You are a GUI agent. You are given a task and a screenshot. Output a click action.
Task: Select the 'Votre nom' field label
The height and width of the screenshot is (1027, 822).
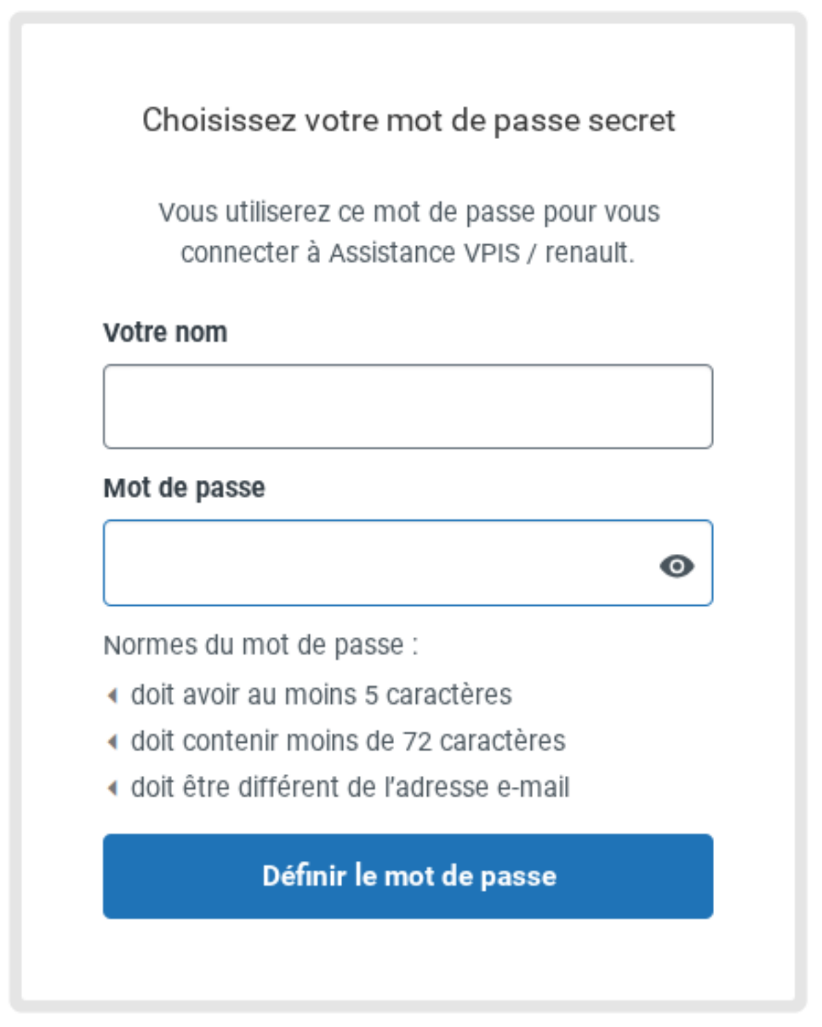point(165,333)
